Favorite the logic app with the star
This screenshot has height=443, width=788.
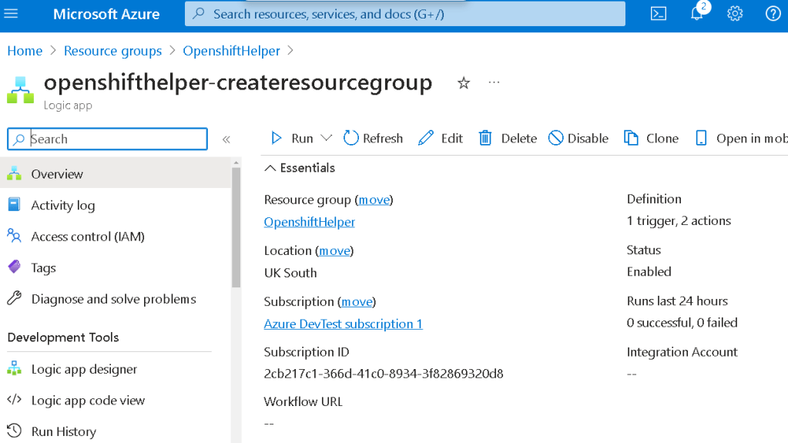tap(464, 83)
